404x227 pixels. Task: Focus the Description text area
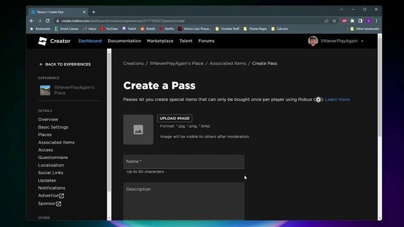pyautogui.click(x=184, y=201)
